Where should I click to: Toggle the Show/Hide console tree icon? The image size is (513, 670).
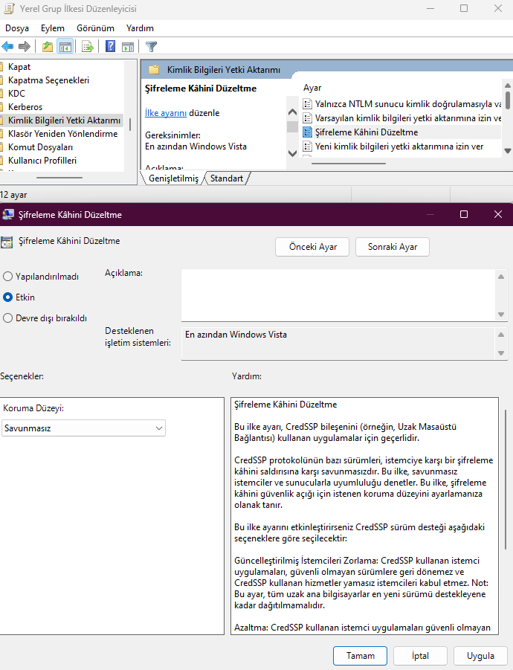(x=65, y=47)
